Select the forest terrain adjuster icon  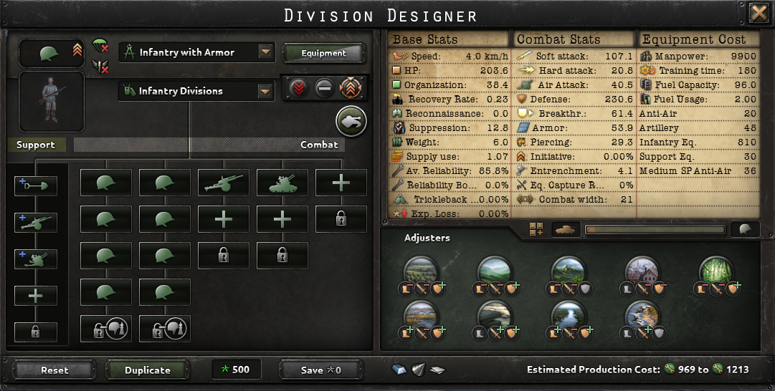click(x=715, y=271)
